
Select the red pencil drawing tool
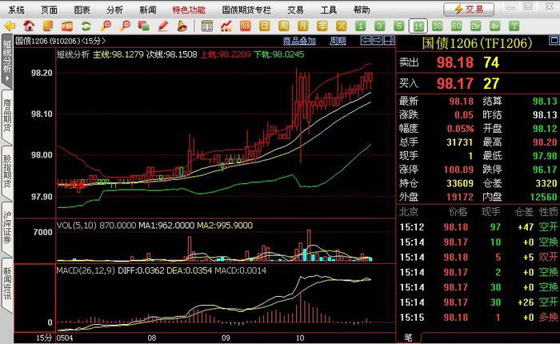pos(163,26)
